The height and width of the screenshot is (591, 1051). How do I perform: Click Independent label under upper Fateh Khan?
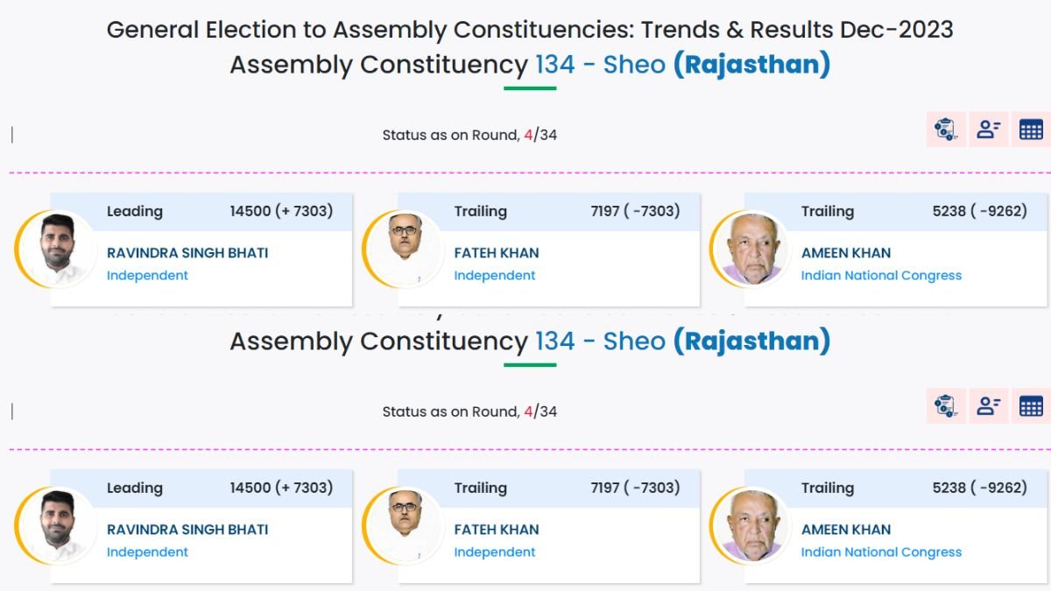coord(494,276)
